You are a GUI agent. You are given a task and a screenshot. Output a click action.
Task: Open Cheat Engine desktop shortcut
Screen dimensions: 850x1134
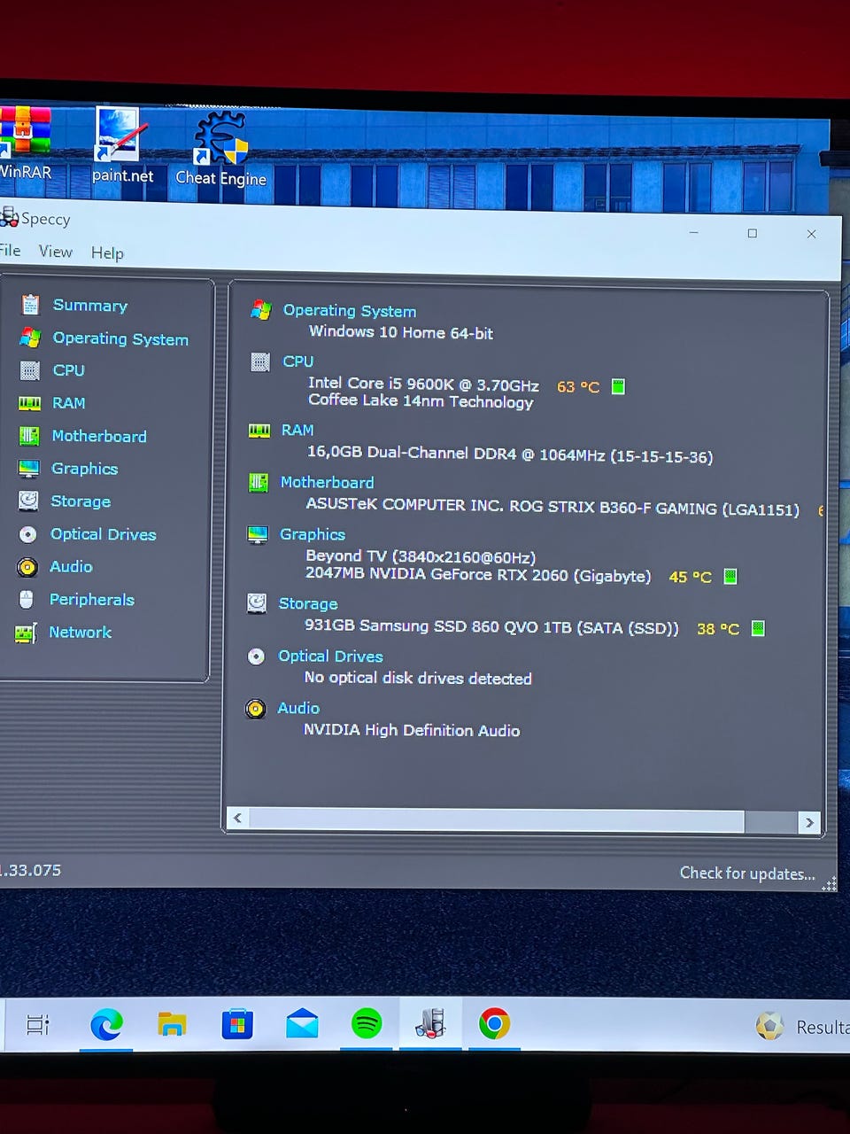point(220,148)
